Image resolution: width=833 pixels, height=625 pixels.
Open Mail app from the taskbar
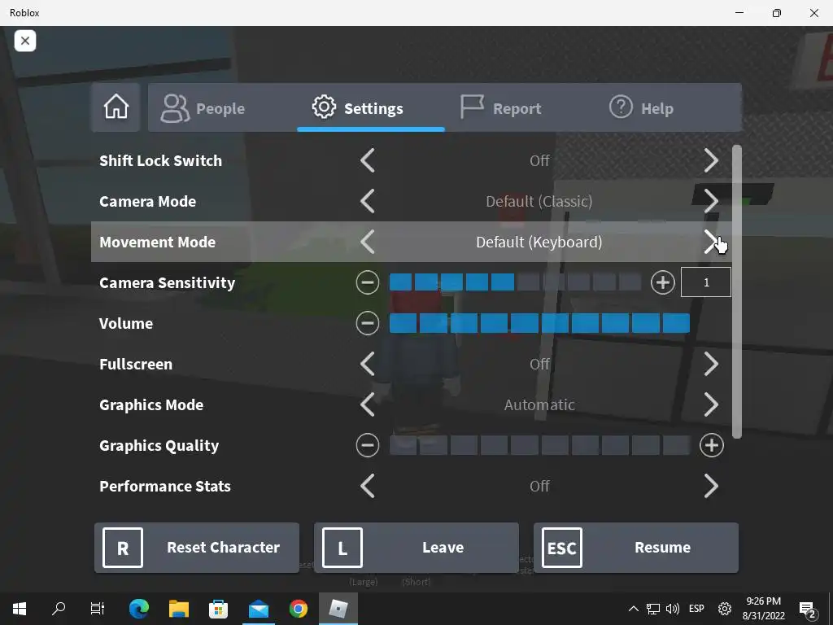(x=259, y=609)
